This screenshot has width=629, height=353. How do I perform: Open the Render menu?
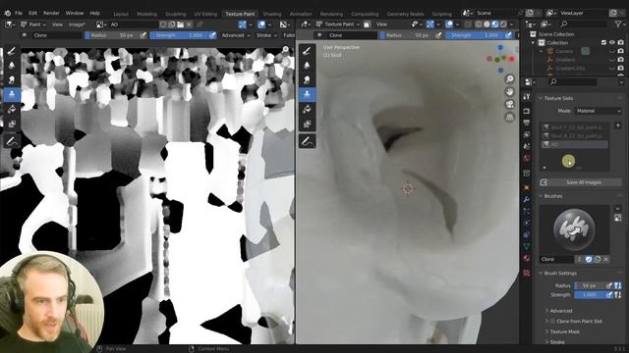click(x=51, y=13)
